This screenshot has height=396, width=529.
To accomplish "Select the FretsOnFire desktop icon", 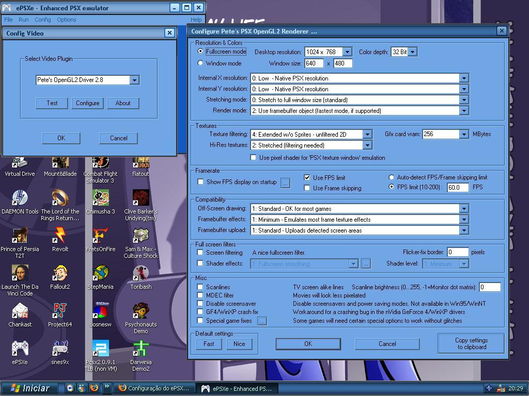I will (101, 240).
